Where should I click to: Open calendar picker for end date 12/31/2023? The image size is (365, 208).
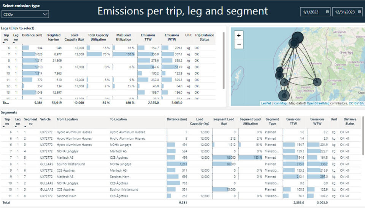[x=359, y=12]
